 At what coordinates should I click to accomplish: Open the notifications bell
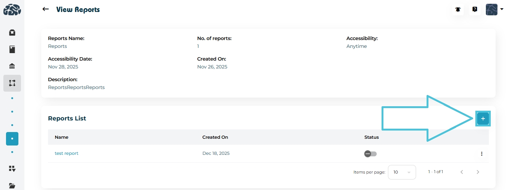click(x=458, y=10)
